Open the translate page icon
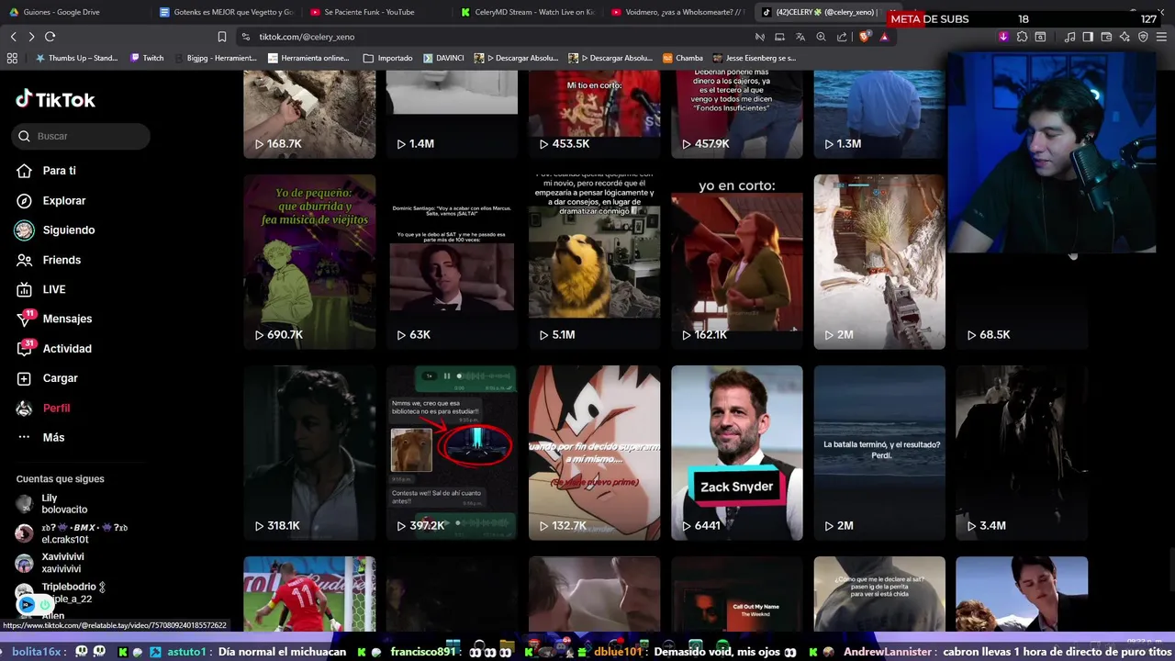 click(800, 37)
